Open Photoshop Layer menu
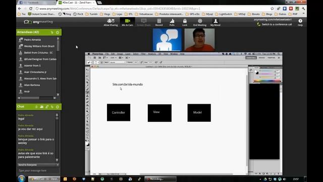 tap(128, 54)
